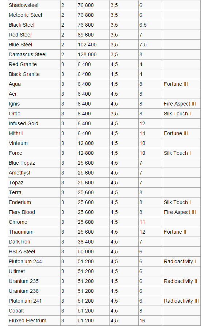Click the Cobalt material name
This screenshot has width=208, height=326.
point(16,311)
